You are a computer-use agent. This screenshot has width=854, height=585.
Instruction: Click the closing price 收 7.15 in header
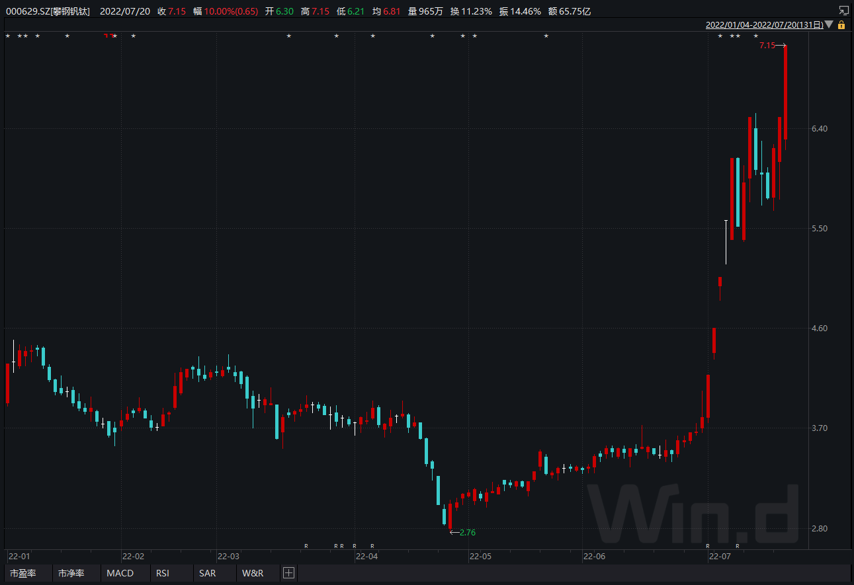[172, 11]
